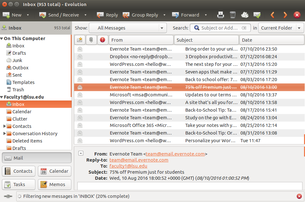Toggle read status of the Dropbox message
This screenshot has width=305, height=202.
click(80, 57)
